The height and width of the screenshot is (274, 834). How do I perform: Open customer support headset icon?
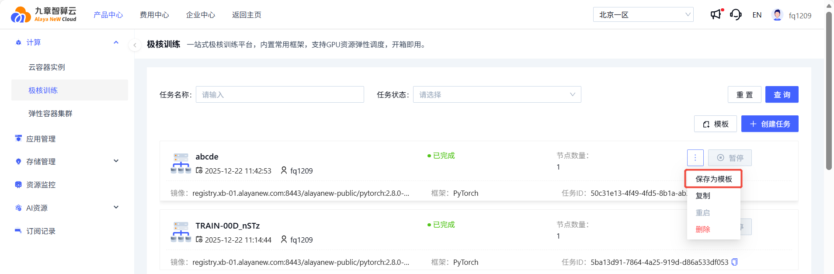pyautogui.click(x=736, y=15)
